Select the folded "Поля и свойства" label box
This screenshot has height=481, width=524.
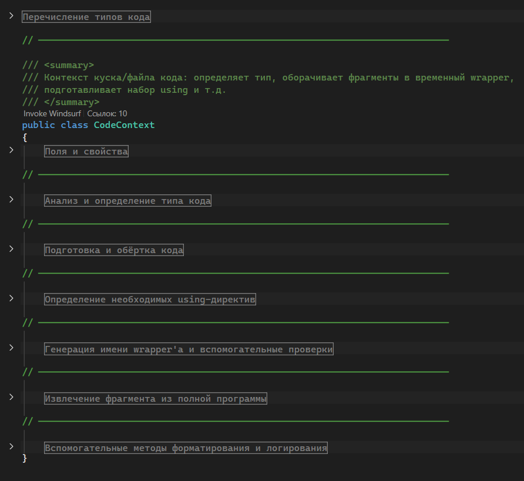coord(86,152)
